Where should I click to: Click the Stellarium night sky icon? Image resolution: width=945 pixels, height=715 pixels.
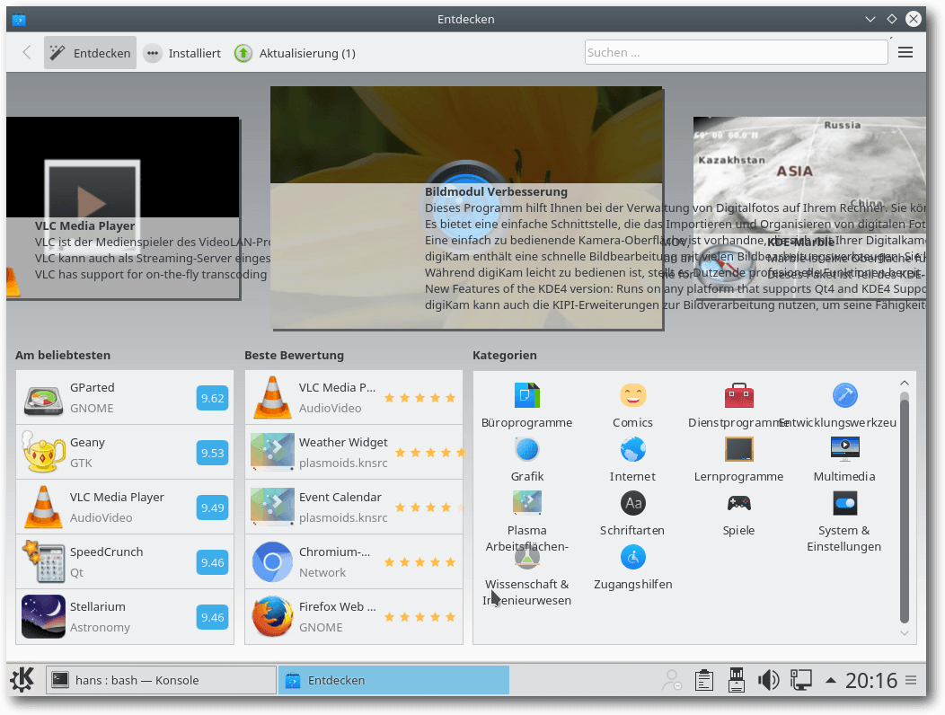pyautogui.click(x=43, y=617)
